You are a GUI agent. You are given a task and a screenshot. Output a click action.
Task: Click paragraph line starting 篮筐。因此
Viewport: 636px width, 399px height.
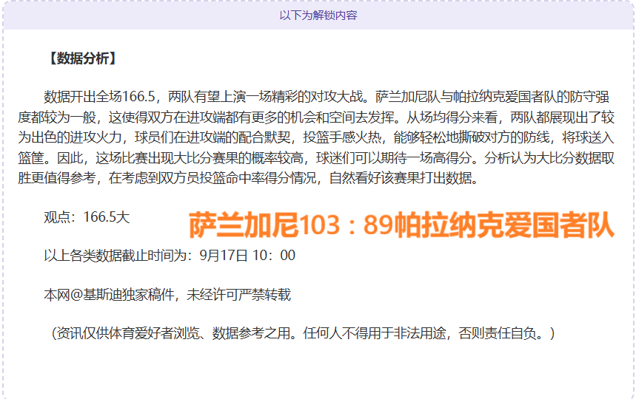(316, 158)
